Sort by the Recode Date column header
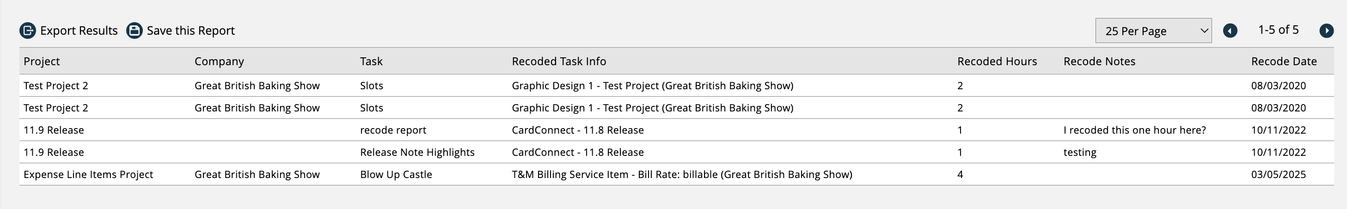This screenshot has width=1347, height=209. 1284,61
